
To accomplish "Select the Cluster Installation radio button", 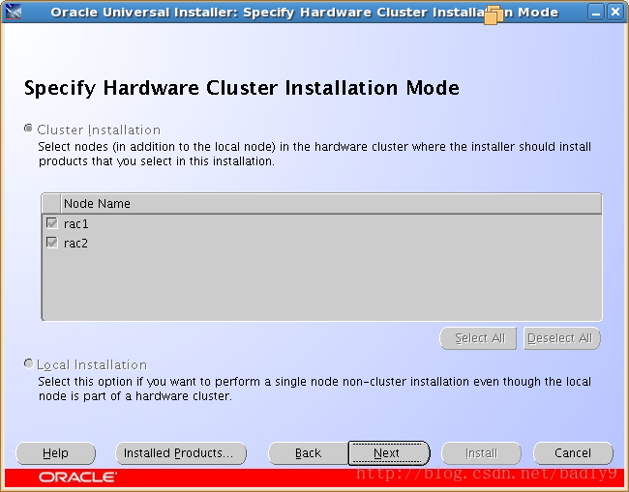I will [28, 129].
